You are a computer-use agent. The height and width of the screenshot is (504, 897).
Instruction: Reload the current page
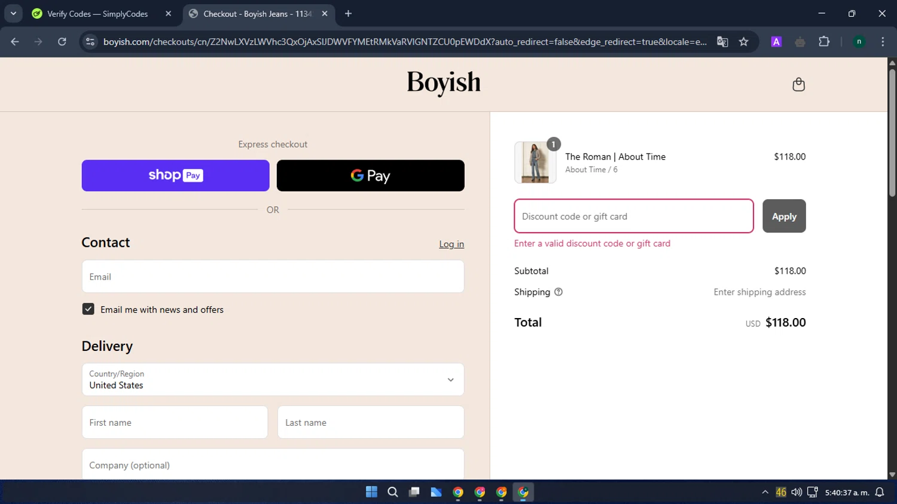pos(62,41)
